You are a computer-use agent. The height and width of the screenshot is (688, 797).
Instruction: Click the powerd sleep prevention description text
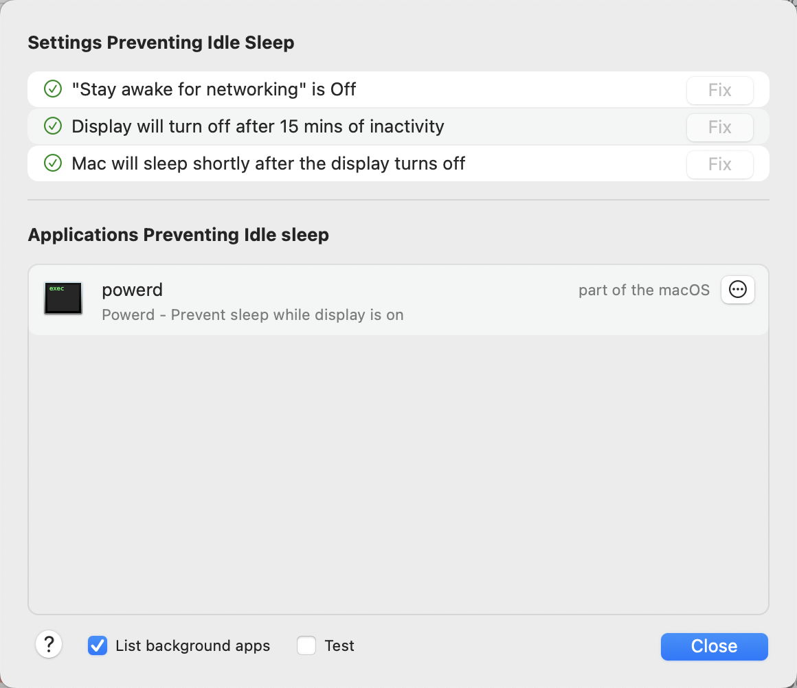252,314
